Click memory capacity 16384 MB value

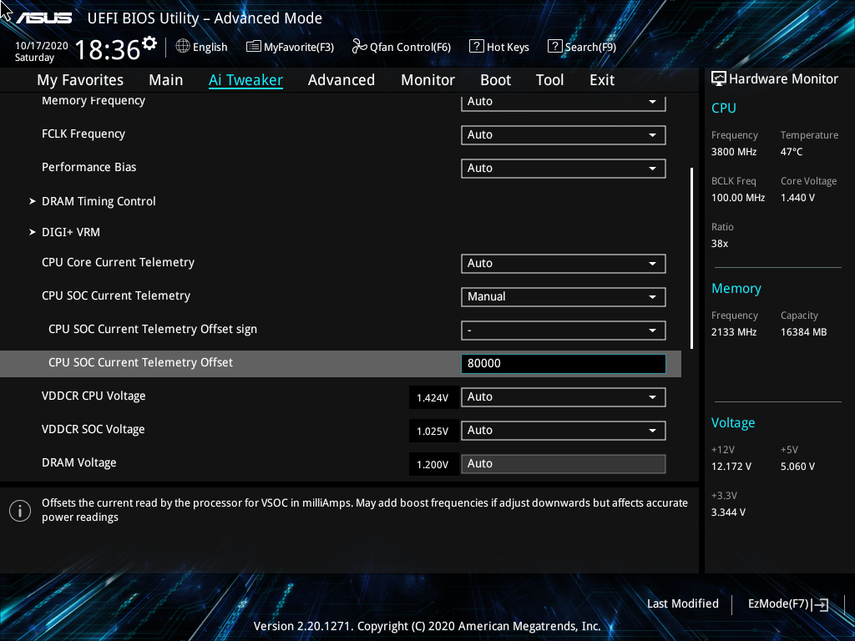[804, 332]
